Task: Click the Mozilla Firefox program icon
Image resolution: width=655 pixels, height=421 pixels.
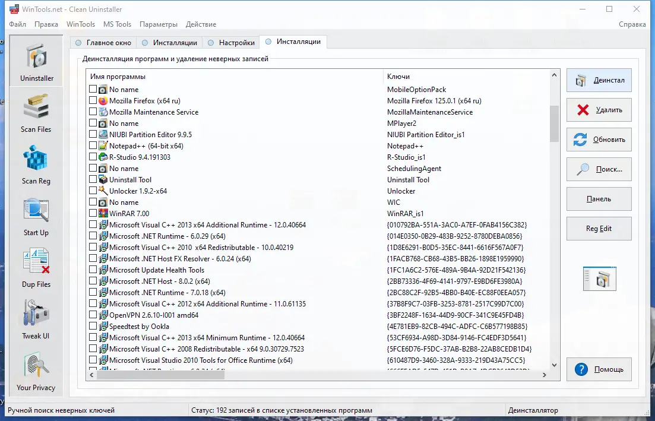Action: (x=103, y=101)
